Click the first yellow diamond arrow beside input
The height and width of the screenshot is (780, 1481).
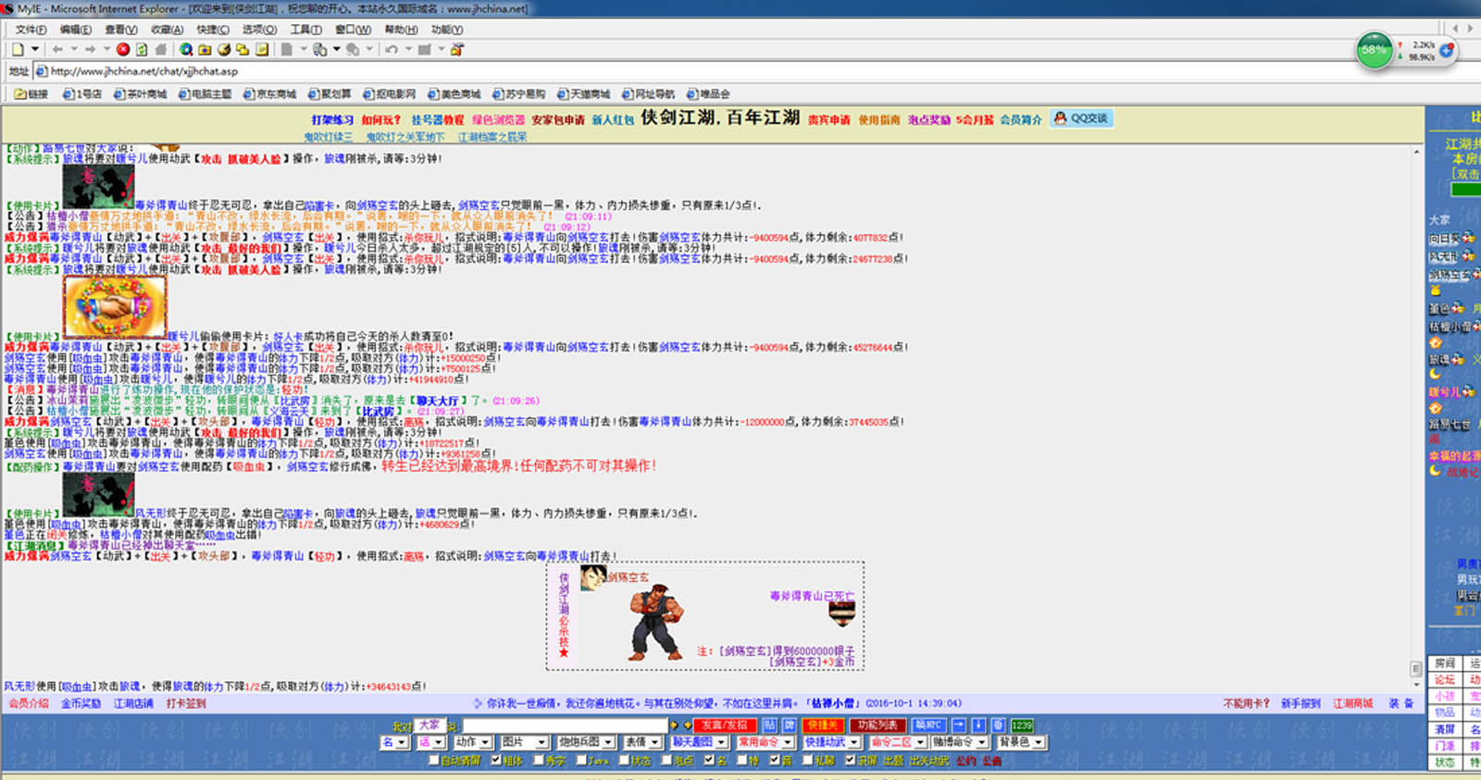(x=674, y=725)
